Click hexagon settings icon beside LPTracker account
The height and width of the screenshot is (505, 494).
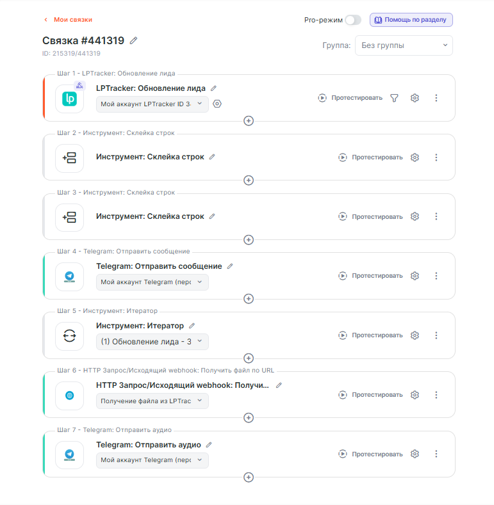pyautogui.click(x=217, y=104)
